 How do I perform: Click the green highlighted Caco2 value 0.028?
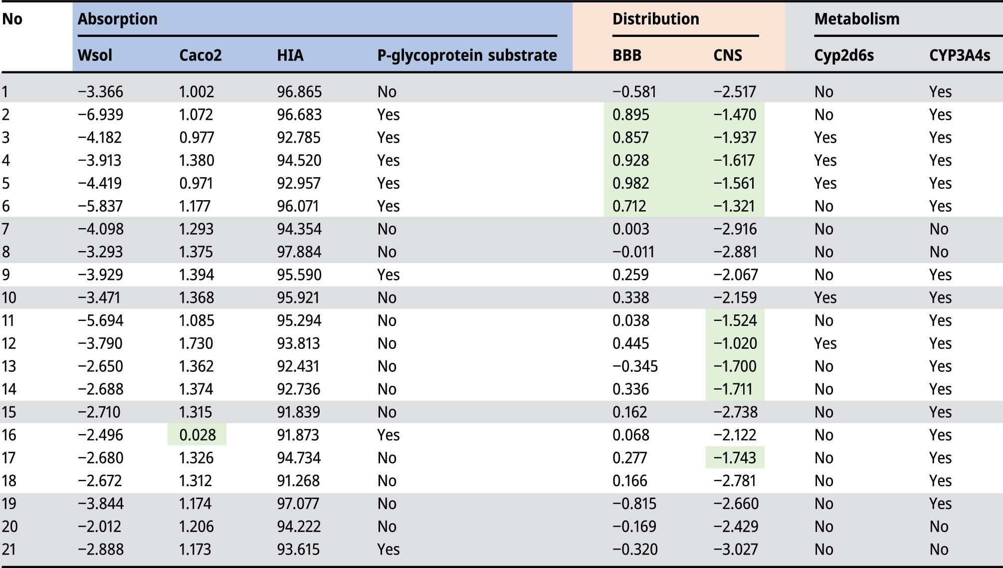pyautogui.click(x=198, y=435)
